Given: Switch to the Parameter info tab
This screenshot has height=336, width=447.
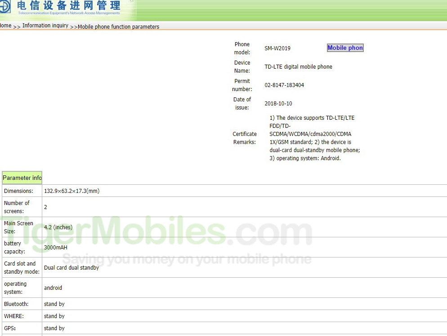Looking at the screenshot, I should [x=22, y=178].
